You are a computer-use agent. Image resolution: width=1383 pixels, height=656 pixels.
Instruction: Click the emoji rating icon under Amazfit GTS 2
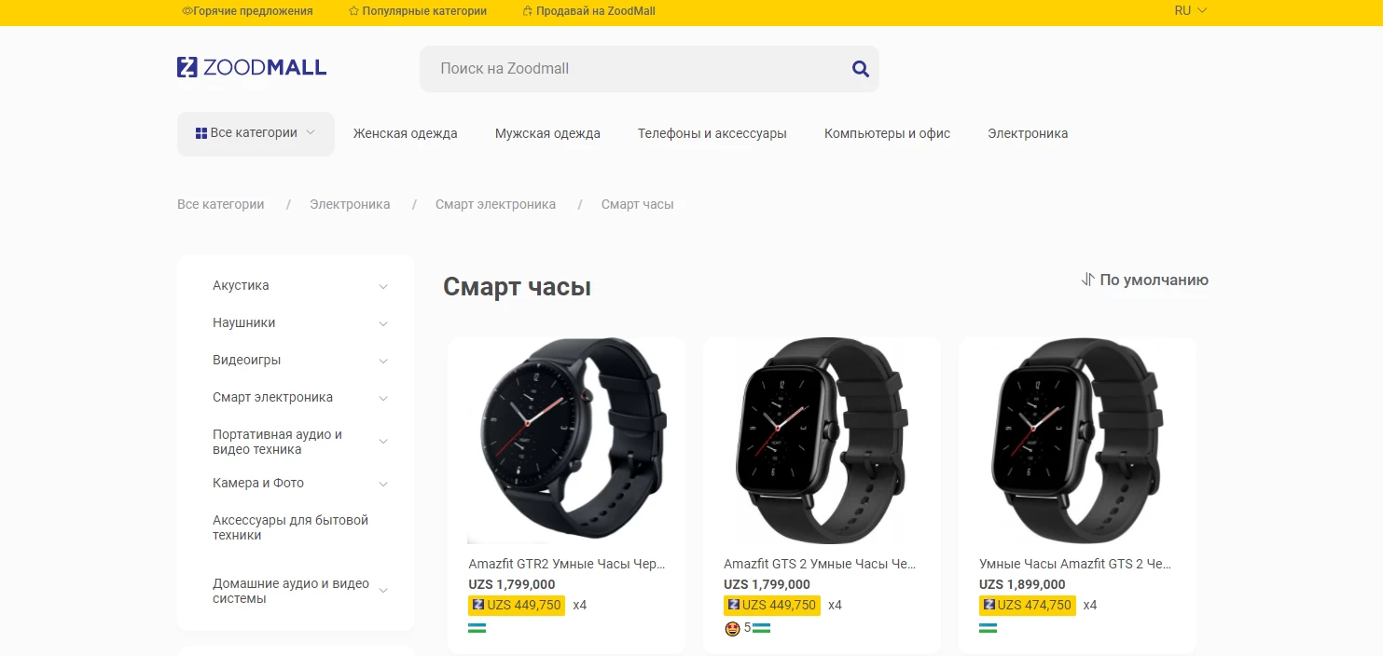pos(732,629)
